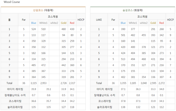Screen dimensions: 176x111
Task: Select the '138' slope rating value
Action: point(123,107)
